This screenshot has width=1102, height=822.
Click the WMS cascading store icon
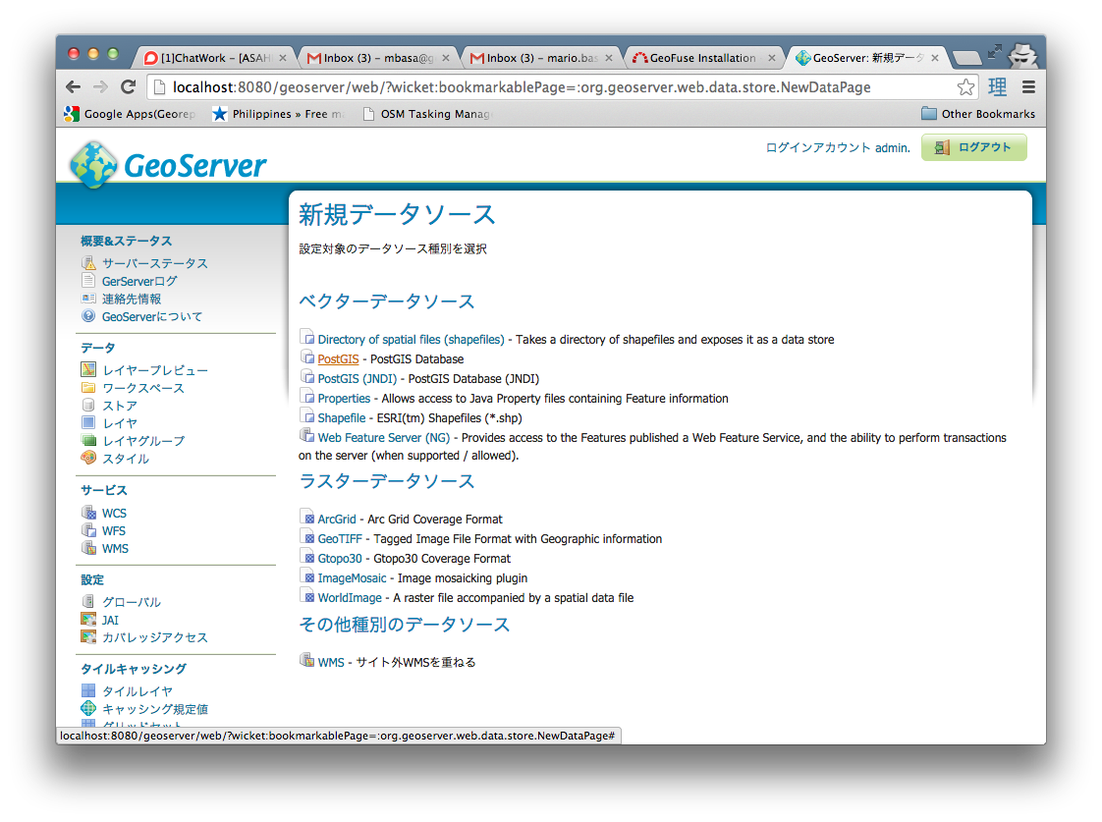(307, 660)
